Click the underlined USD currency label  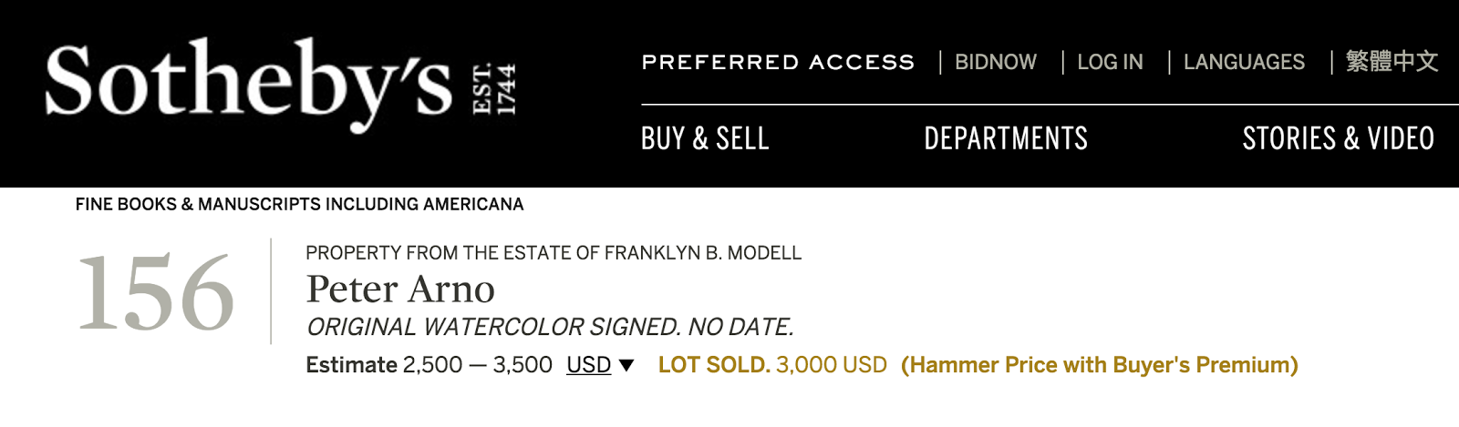click(x=588, y=365)
